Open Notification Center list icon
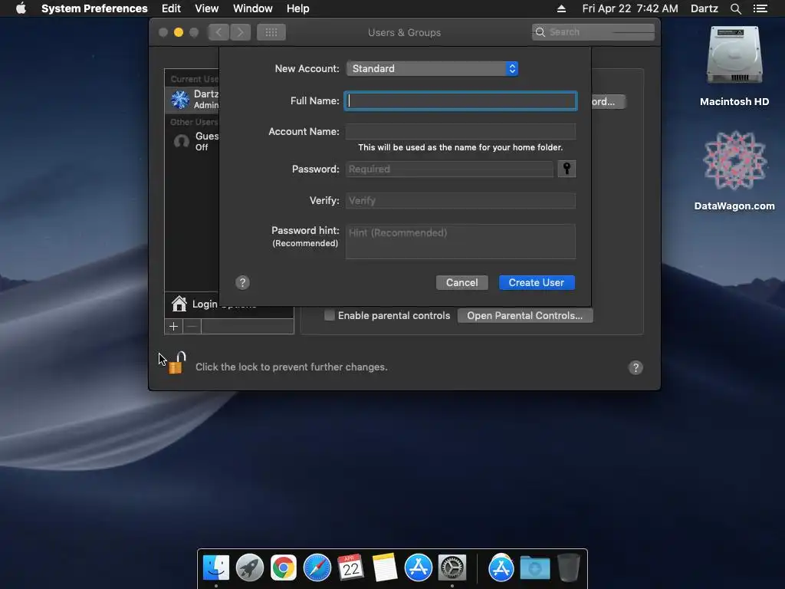Viewport: 785px width, 589px height. (760, 8)
